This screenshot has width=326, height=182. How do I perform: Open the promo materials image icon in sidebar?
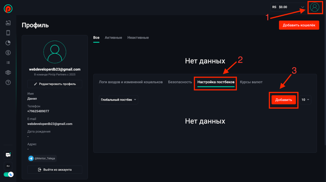pyautogui.click(x=8, y=23)
